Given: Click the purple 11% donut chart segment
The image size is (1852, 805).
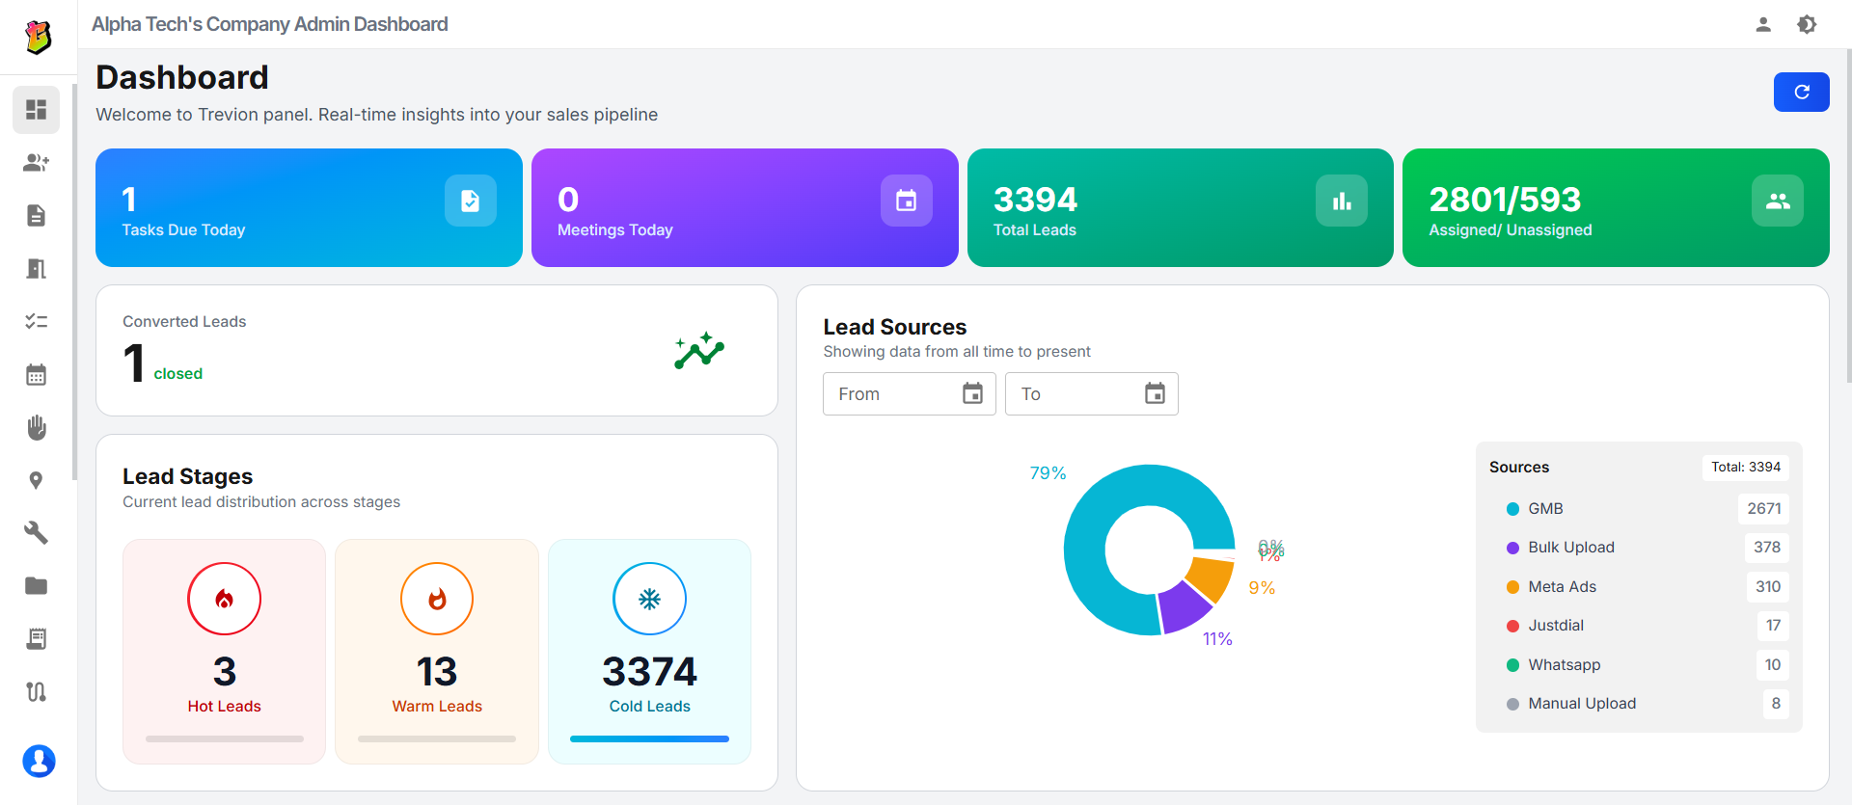Looking at the screenshot, I should [x=1184, y=606].
